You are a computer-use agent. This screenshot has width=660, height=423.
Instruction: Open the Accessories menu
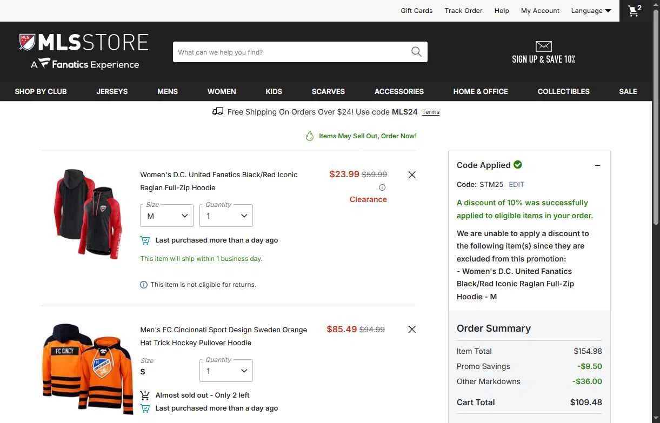pos(399,91)
